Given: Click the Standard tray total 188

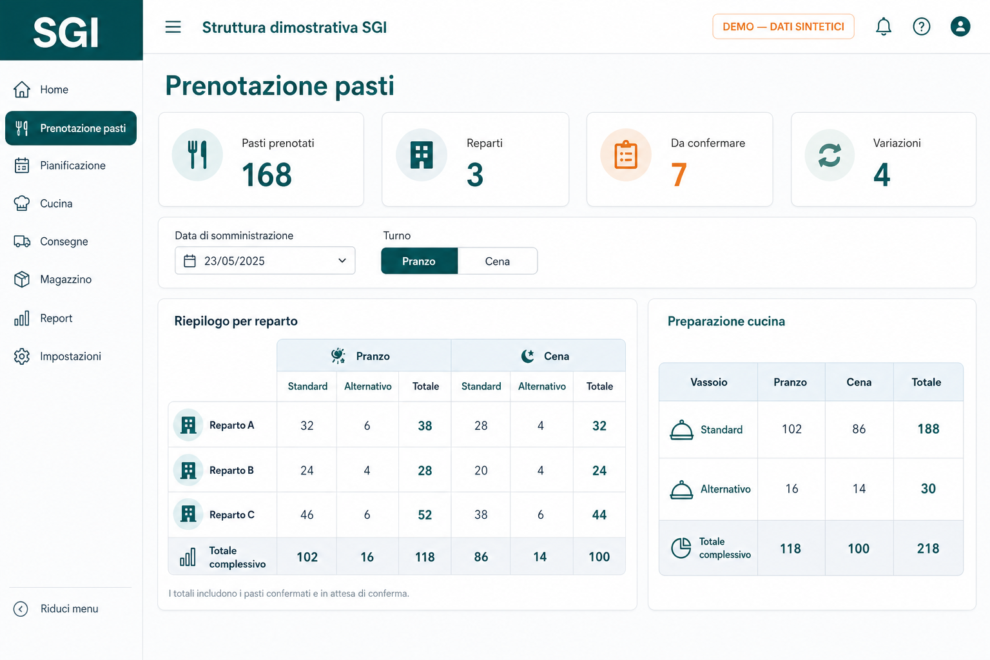Looking at the screenshot, I should 928,429.
